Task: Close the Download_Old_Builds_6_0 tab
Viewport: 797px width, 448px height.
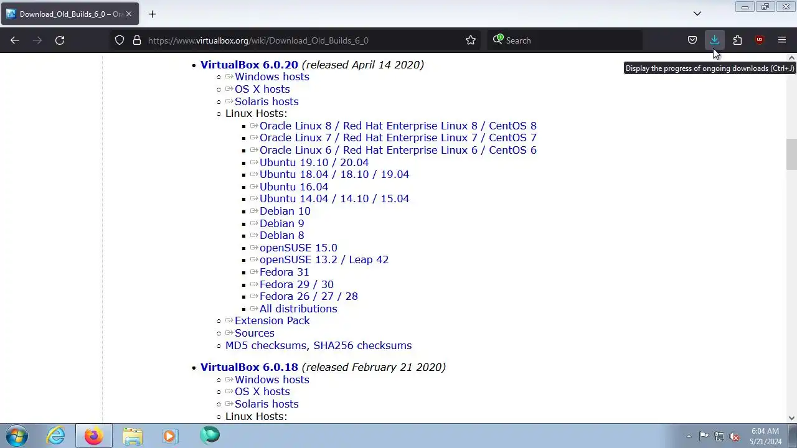Action: [129, 14]
